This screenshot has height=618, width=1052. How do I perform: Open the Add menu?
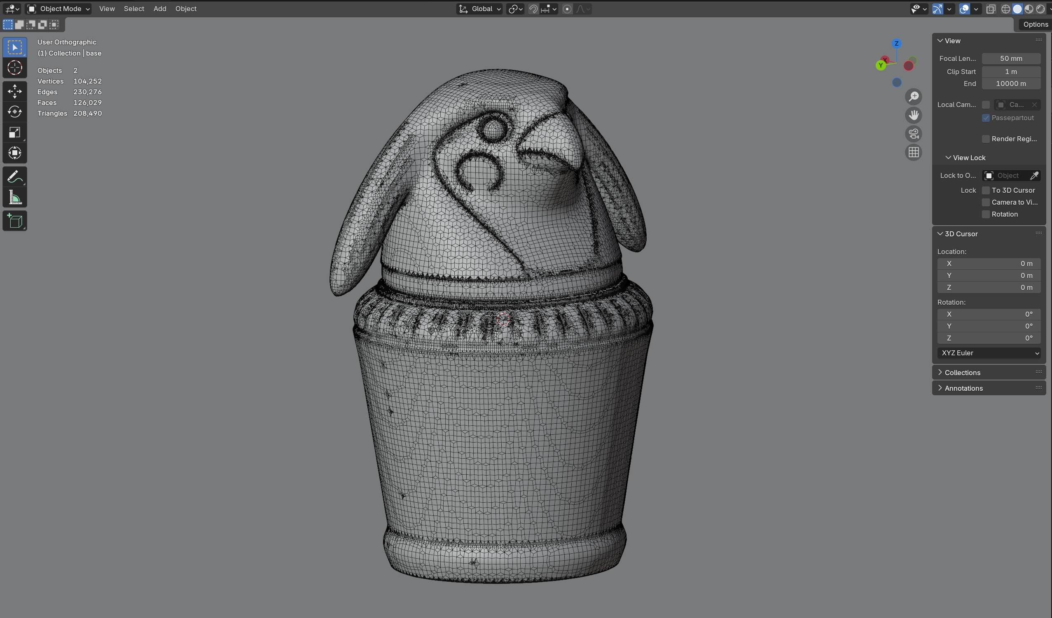click(159, 9)
